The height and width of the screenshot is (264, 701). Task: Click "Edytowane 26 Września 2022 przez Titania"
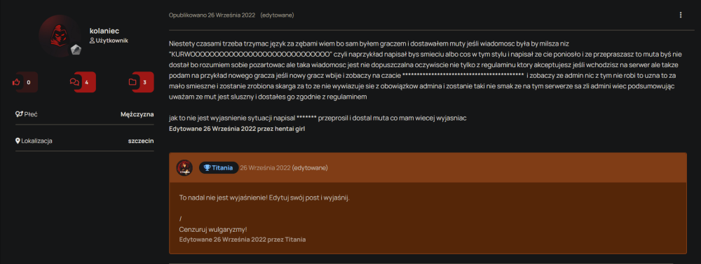243,239
